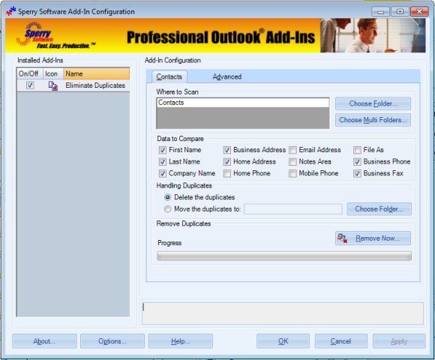The height and width of the screenshot is (360, 435).
Task: Select Eliminate Duplicates in add-ins list
Action: click(95, 85)
